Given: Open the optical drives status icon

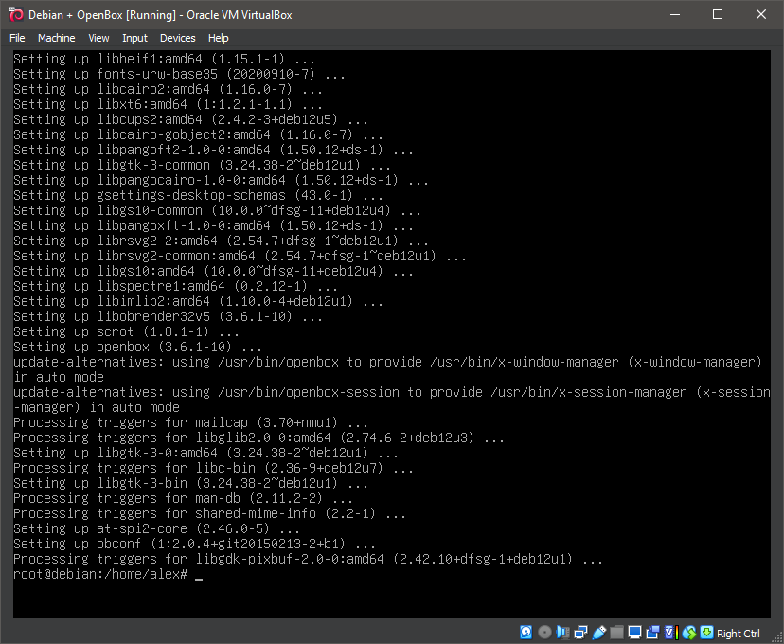Looking at the screenshot, I should click(544, 632).
